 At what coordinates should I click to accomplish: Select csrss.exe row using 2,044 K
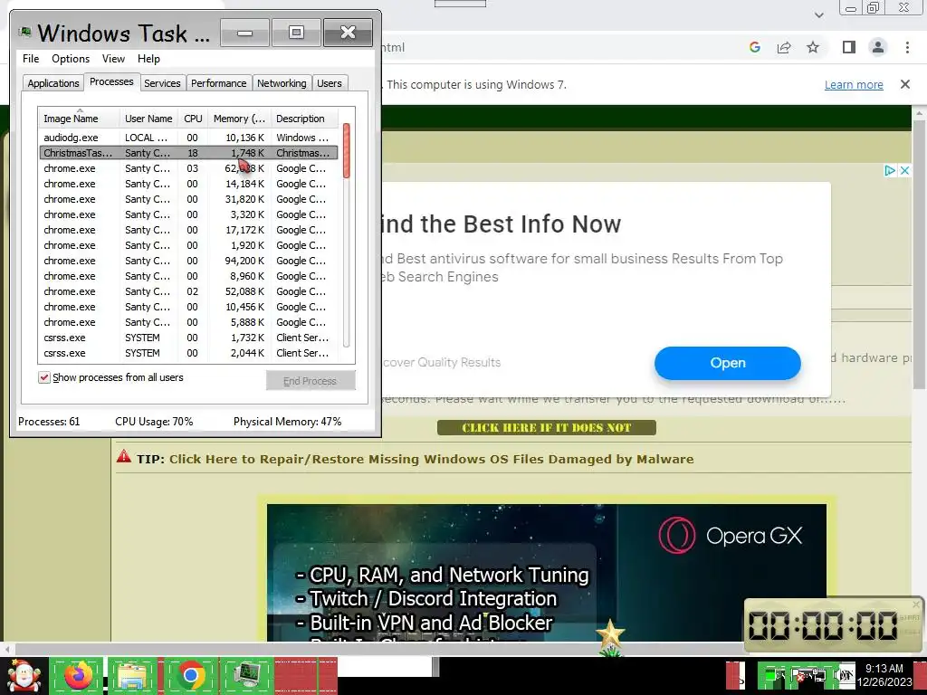(188, 353)
